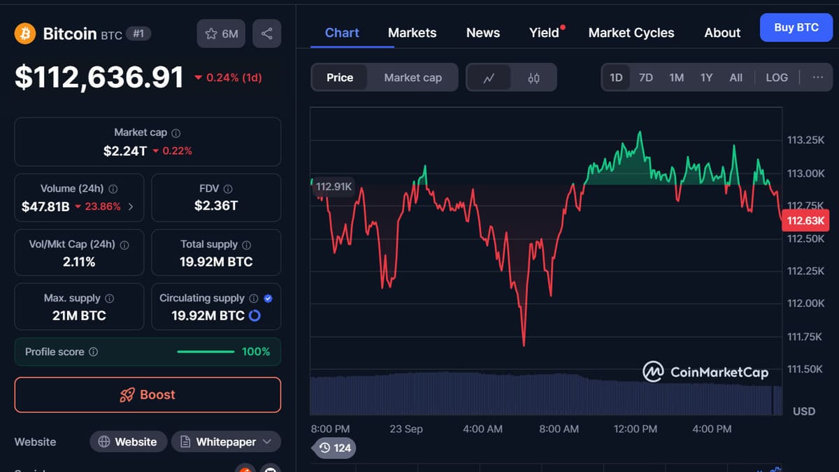Click the CoinMarketCap logo on chart
The height and width of the screenshot is (472, 839).
[705, 371]
